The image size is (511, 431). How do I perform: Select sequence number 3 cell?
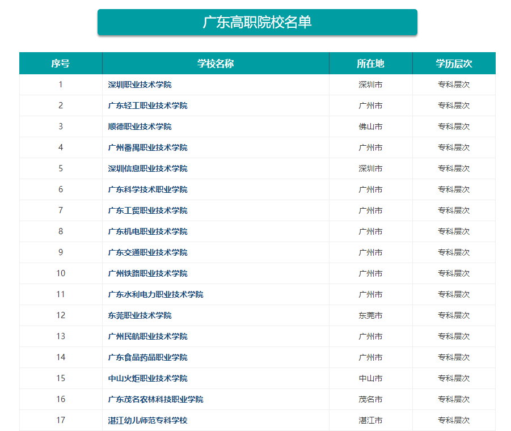(61, 126)
